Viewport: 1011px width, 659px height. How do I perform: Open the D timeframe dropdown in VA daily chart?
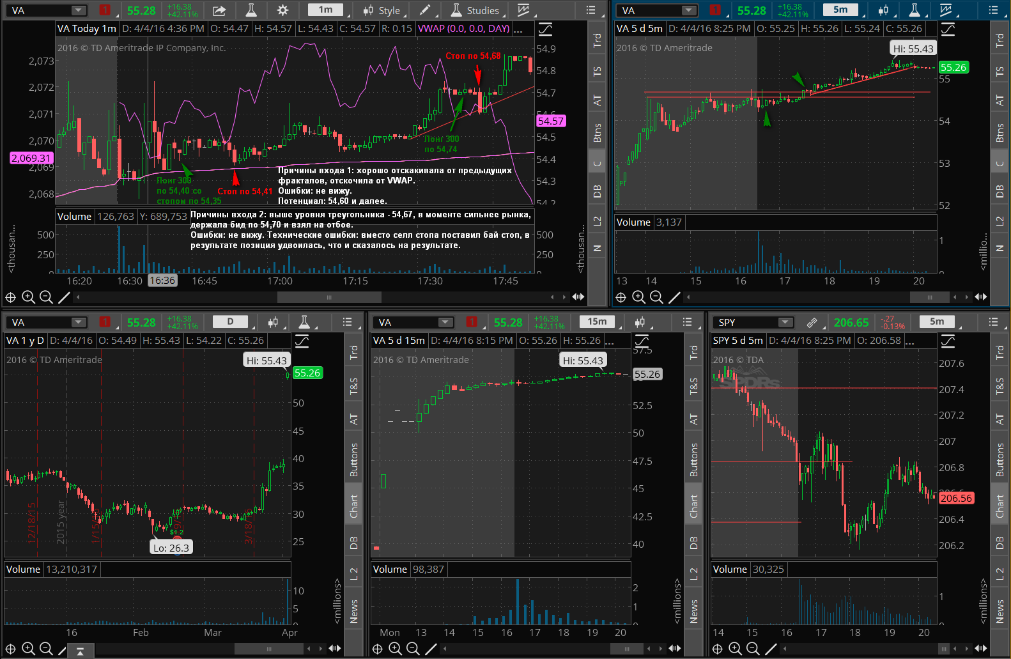click(232, 322)
